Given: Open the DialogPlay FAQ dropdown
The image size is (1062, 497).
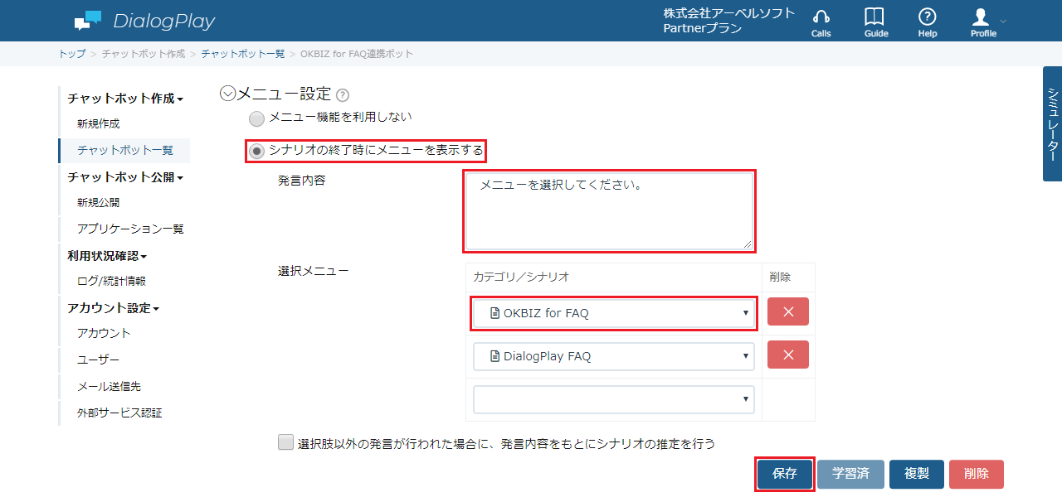Looking at the screenshot, I should (613, 356).
